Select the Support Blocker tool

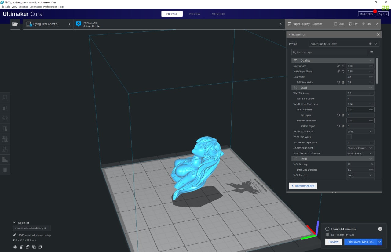(5, 149)
